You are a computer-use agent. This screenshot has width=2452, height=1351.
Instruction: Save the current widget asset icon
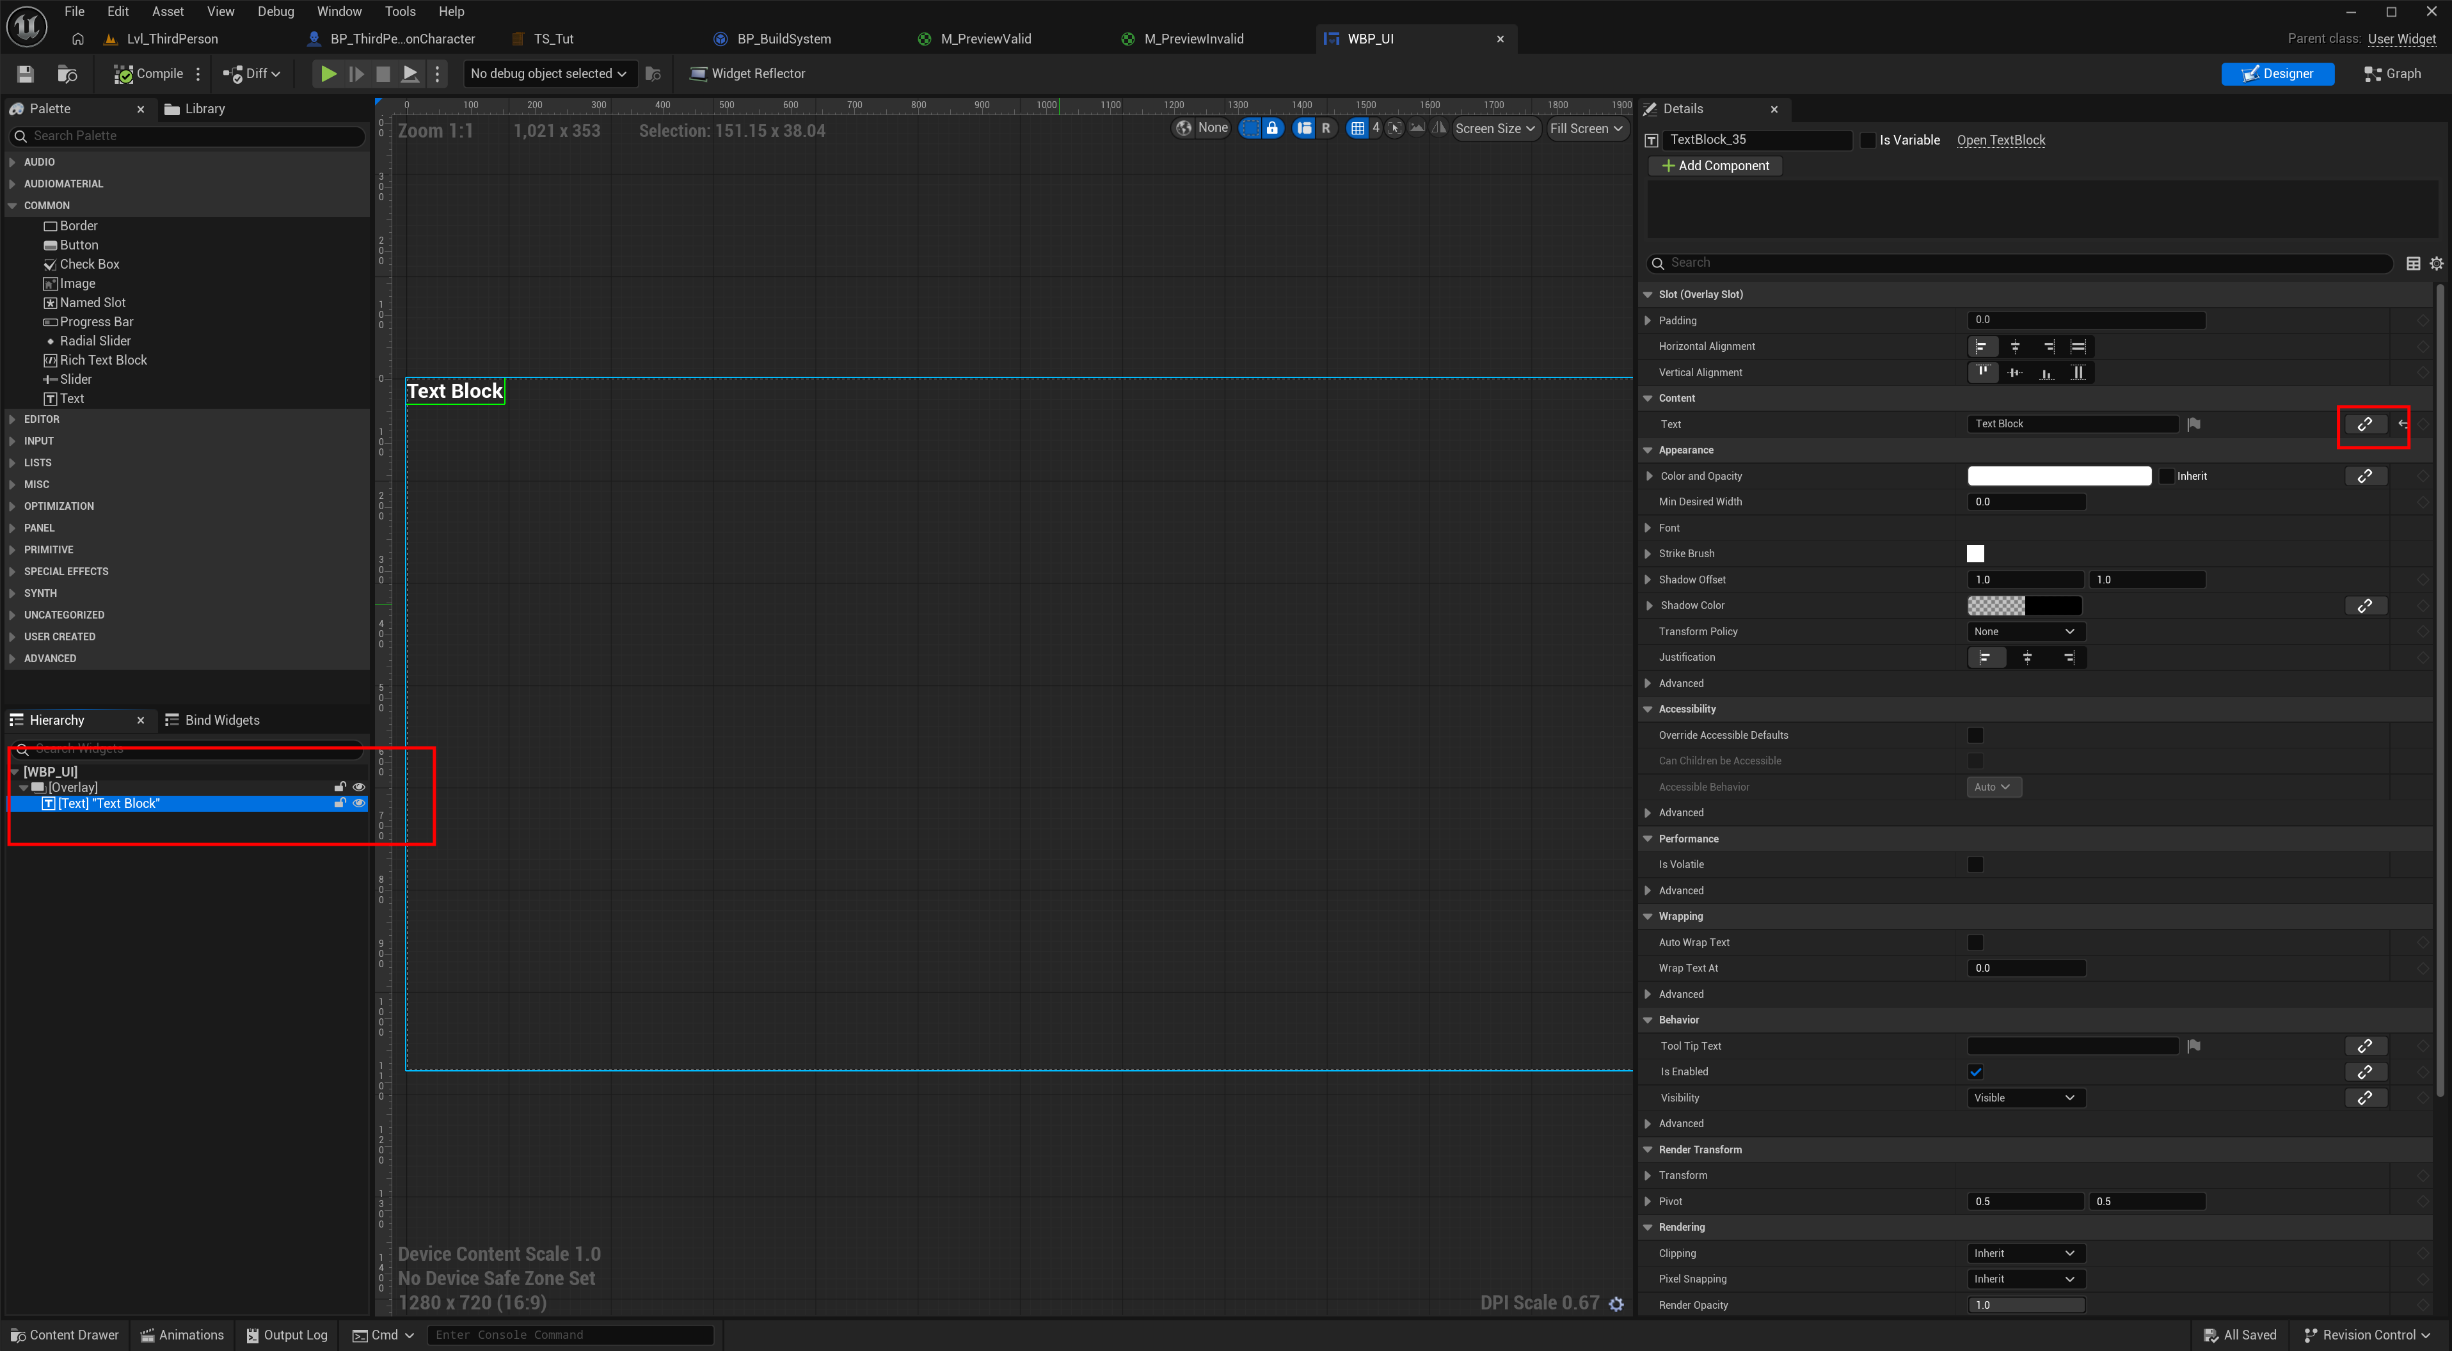[26, 74]
